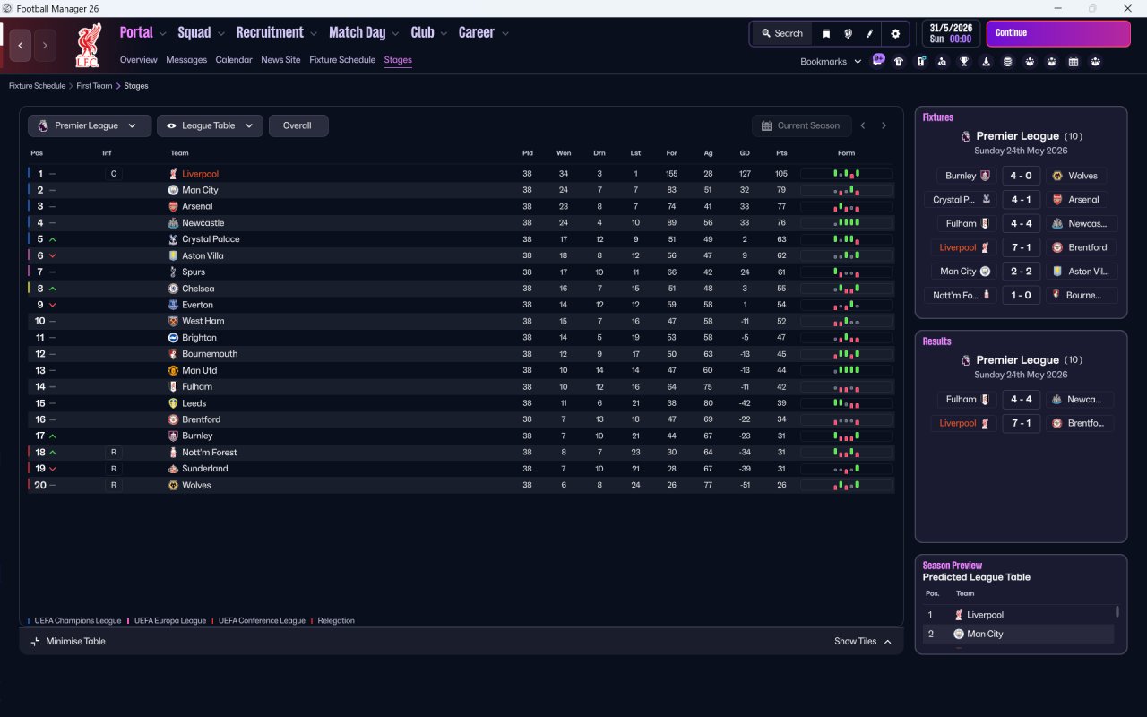Click the First Team breadcrumb link
Image resolution: width=1147 pixels, height=717 pixels.
[x=94, y=86]
